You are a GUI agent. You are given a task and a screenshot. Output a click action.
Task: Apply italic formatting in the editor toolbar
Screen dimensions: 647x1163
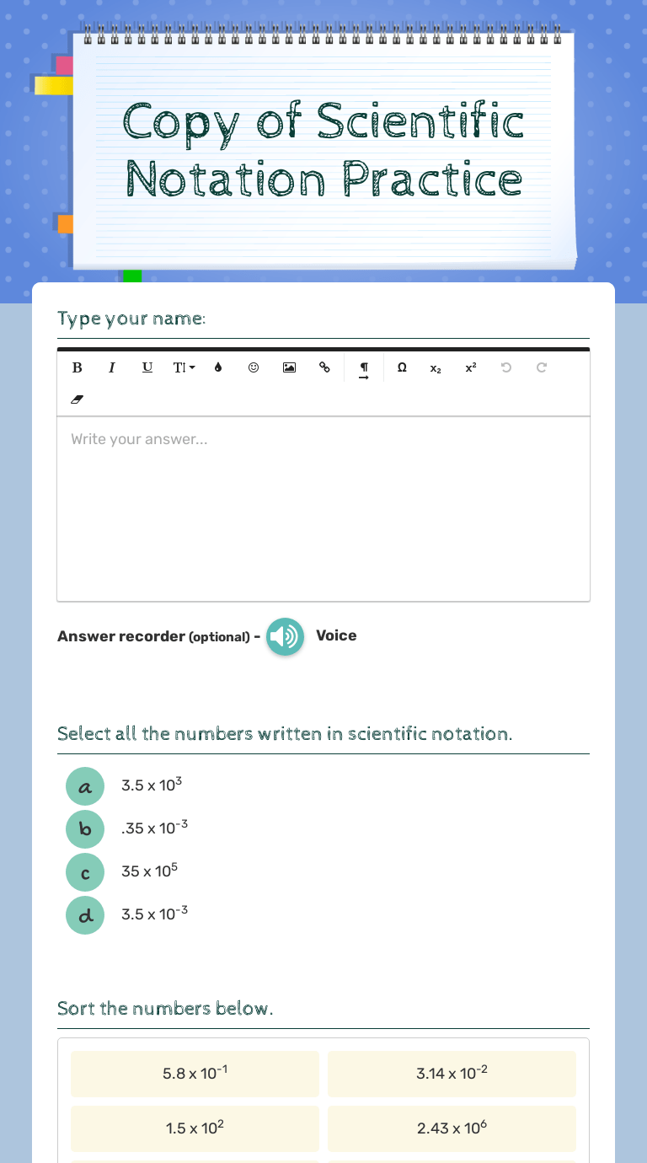point(112,367)
